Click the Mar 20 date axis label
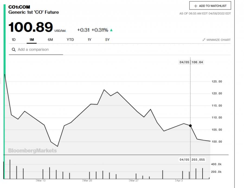This screenshot has height=188, width=244. 88,180
